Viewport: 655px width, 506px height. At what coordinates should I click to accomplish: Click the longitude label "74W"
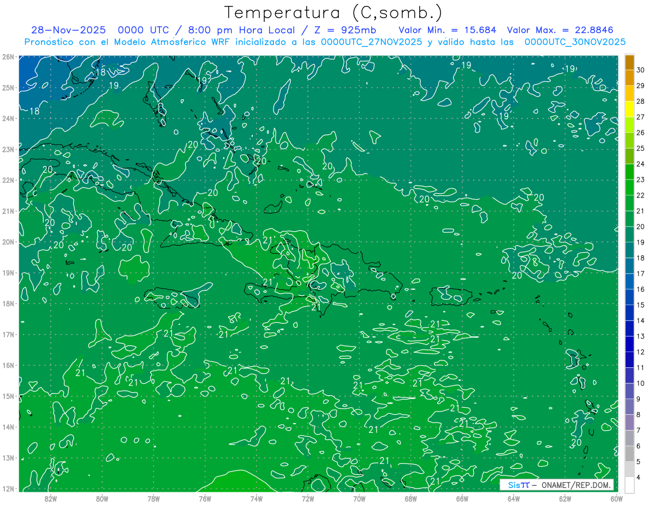(x=257, y=498)
